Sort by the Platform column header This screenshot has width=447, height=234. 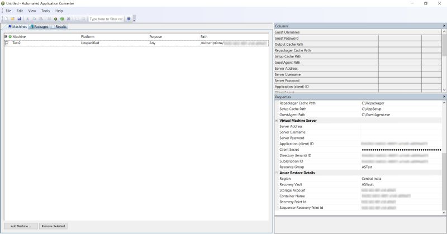[88, 37]
